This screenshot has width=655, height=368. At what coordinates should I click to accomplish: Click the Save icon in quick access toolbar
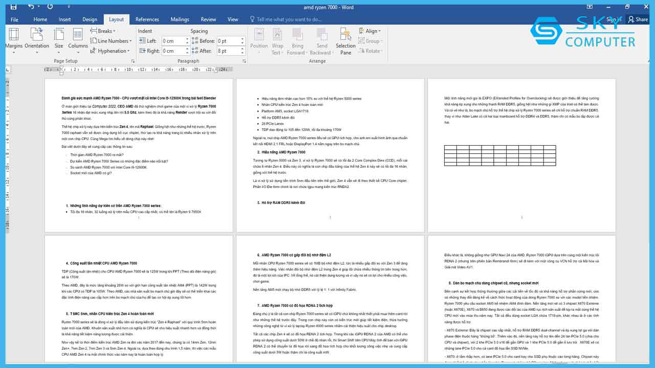13,7
